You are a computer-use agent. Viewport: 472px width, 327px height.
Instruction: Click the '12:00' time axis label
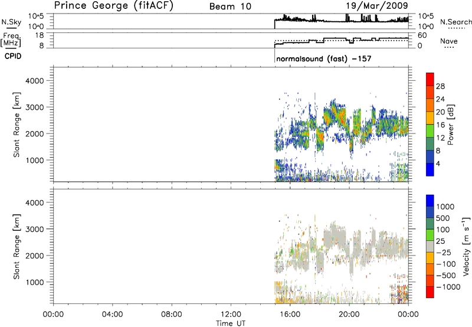(231, 315)
